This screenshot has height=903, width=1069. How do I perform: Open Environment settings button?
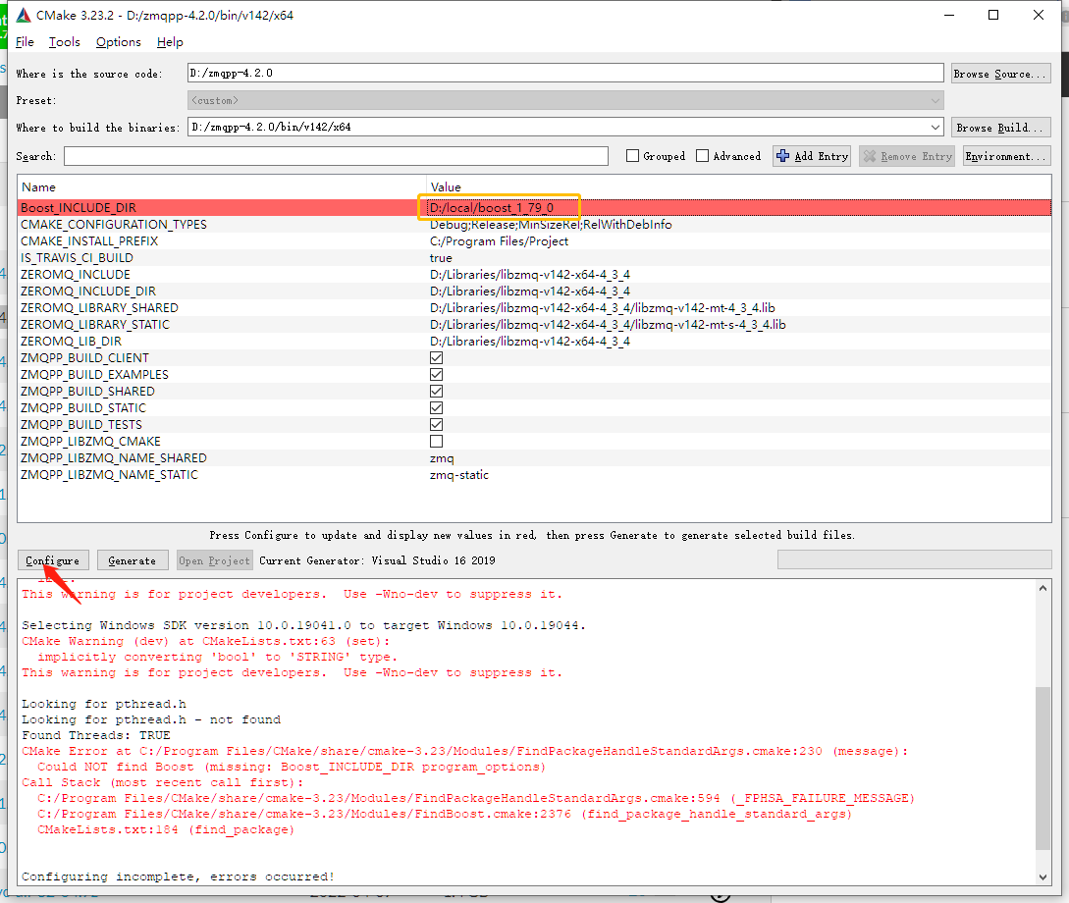[1006, 156]
